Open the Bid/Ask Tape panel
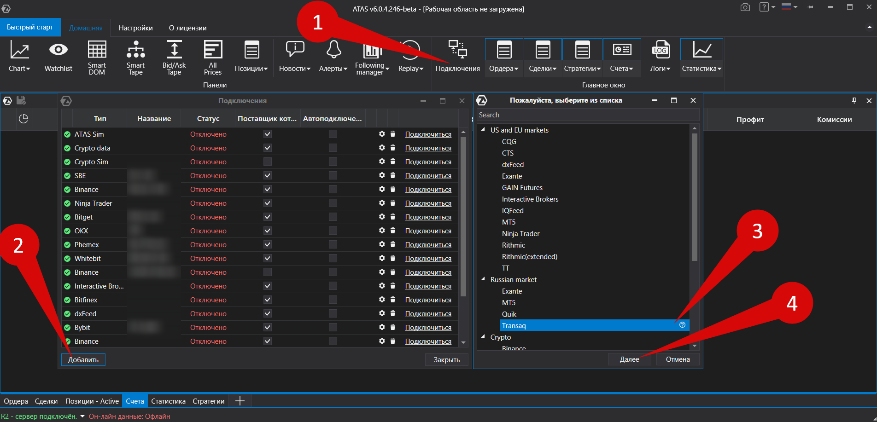877x422 pixels. tap(174, 58)
